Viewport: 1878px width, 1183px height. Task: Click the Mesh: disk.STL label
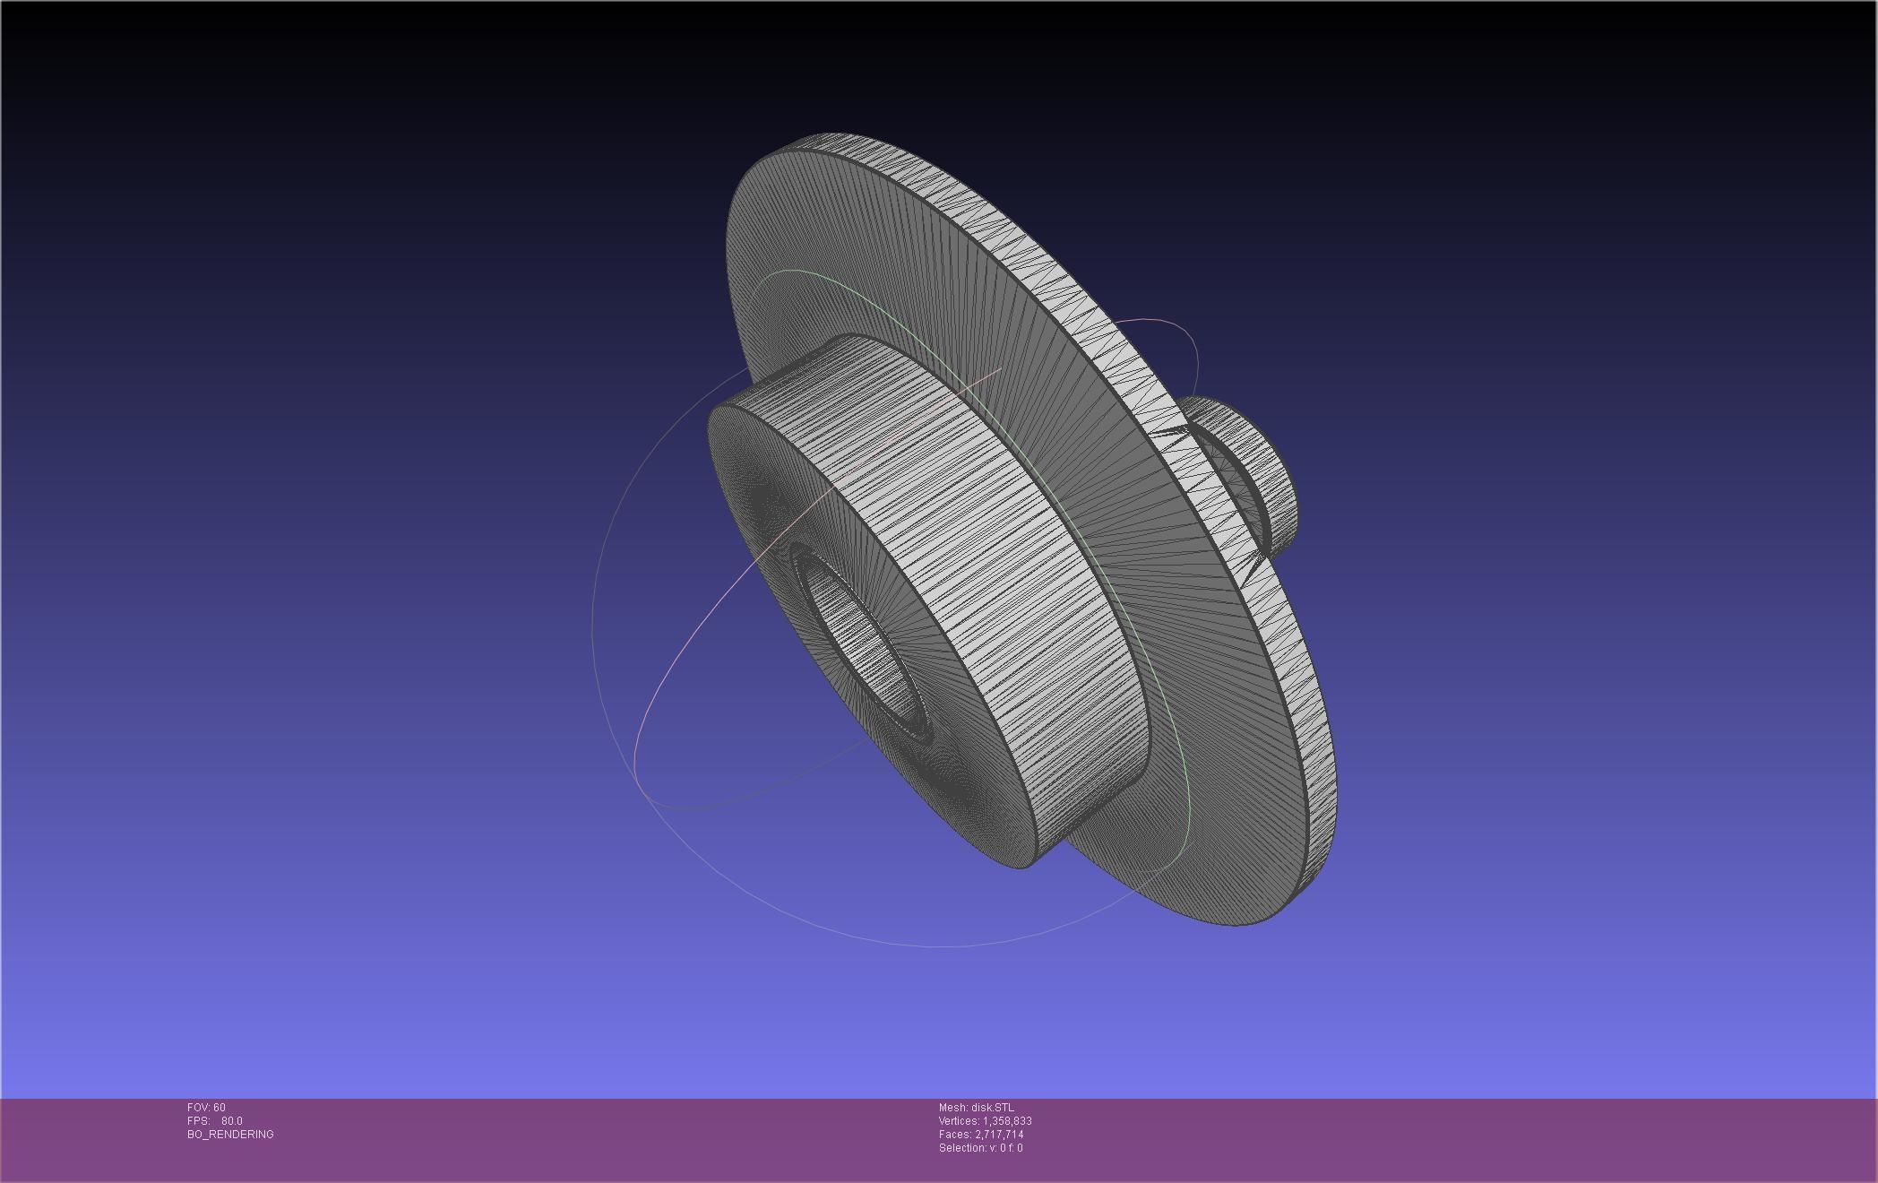point(976,1108)
